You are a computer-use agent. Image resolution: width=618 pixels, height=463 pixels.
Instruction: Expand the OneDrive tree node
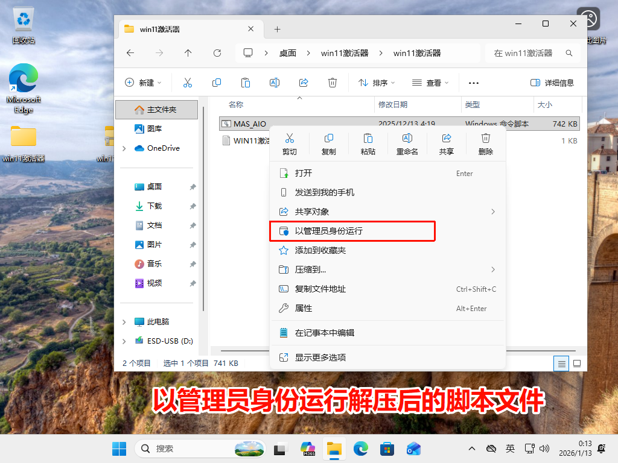tap(124, 148)
